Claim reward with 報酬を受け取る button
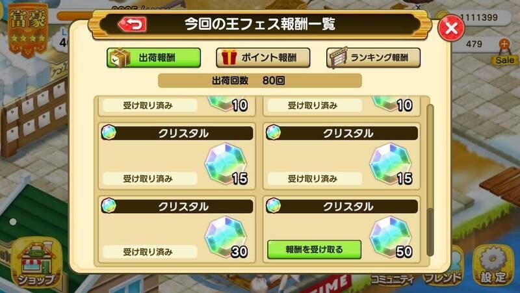520x293 pixels. click(314, 249)
